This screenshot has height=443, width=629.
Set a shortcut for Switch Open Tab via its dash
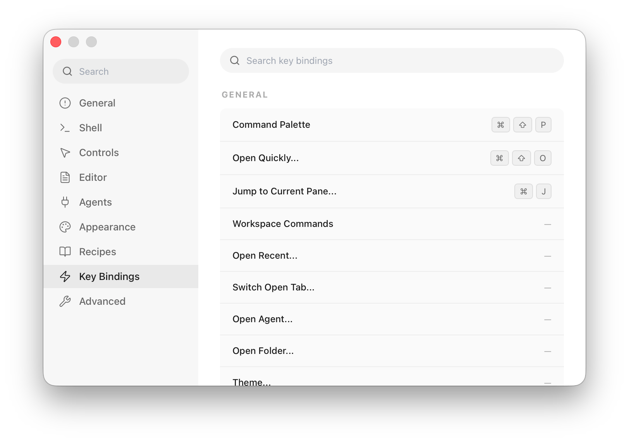click(x=548, y=288)
